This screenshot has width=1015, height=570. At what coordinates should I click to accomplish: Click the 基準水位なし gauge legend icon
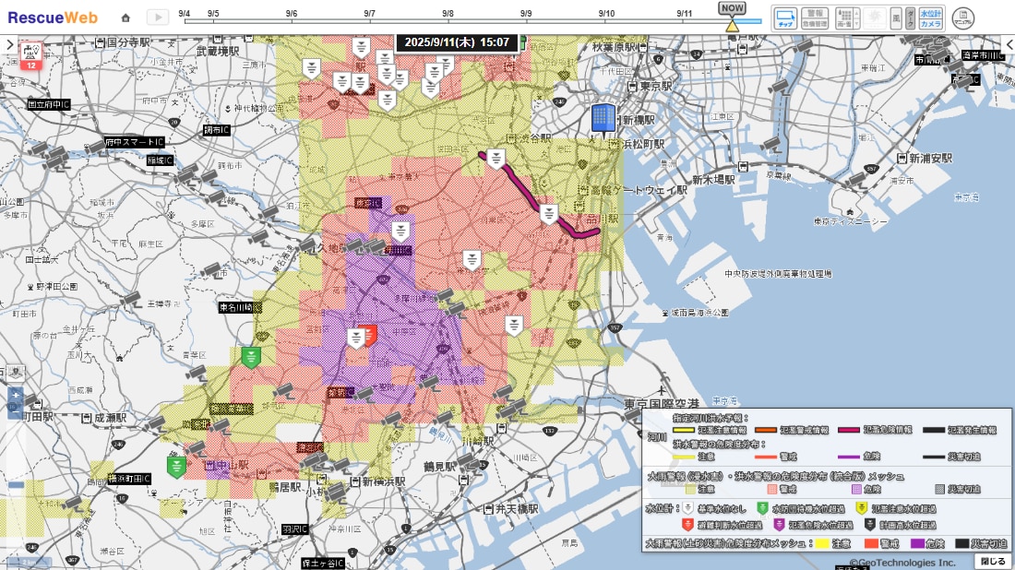coord(688,508)
